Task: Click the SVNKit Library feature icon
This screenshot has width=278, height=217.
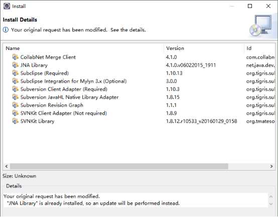Action: click(x=16, y=121)
